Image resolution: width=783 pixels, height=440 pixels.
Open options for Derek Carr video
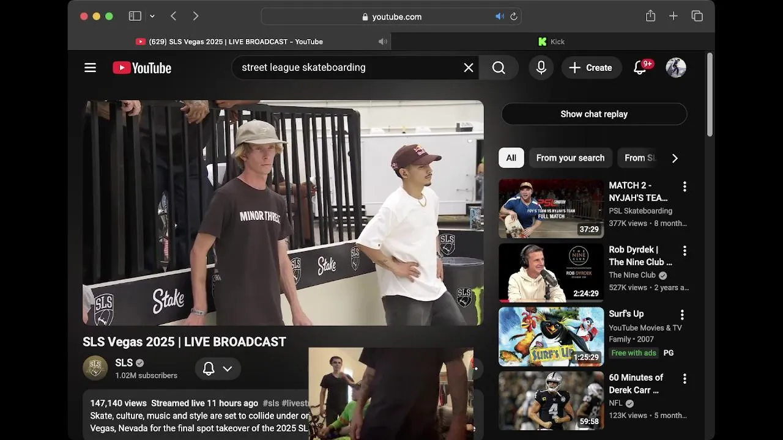685,379
